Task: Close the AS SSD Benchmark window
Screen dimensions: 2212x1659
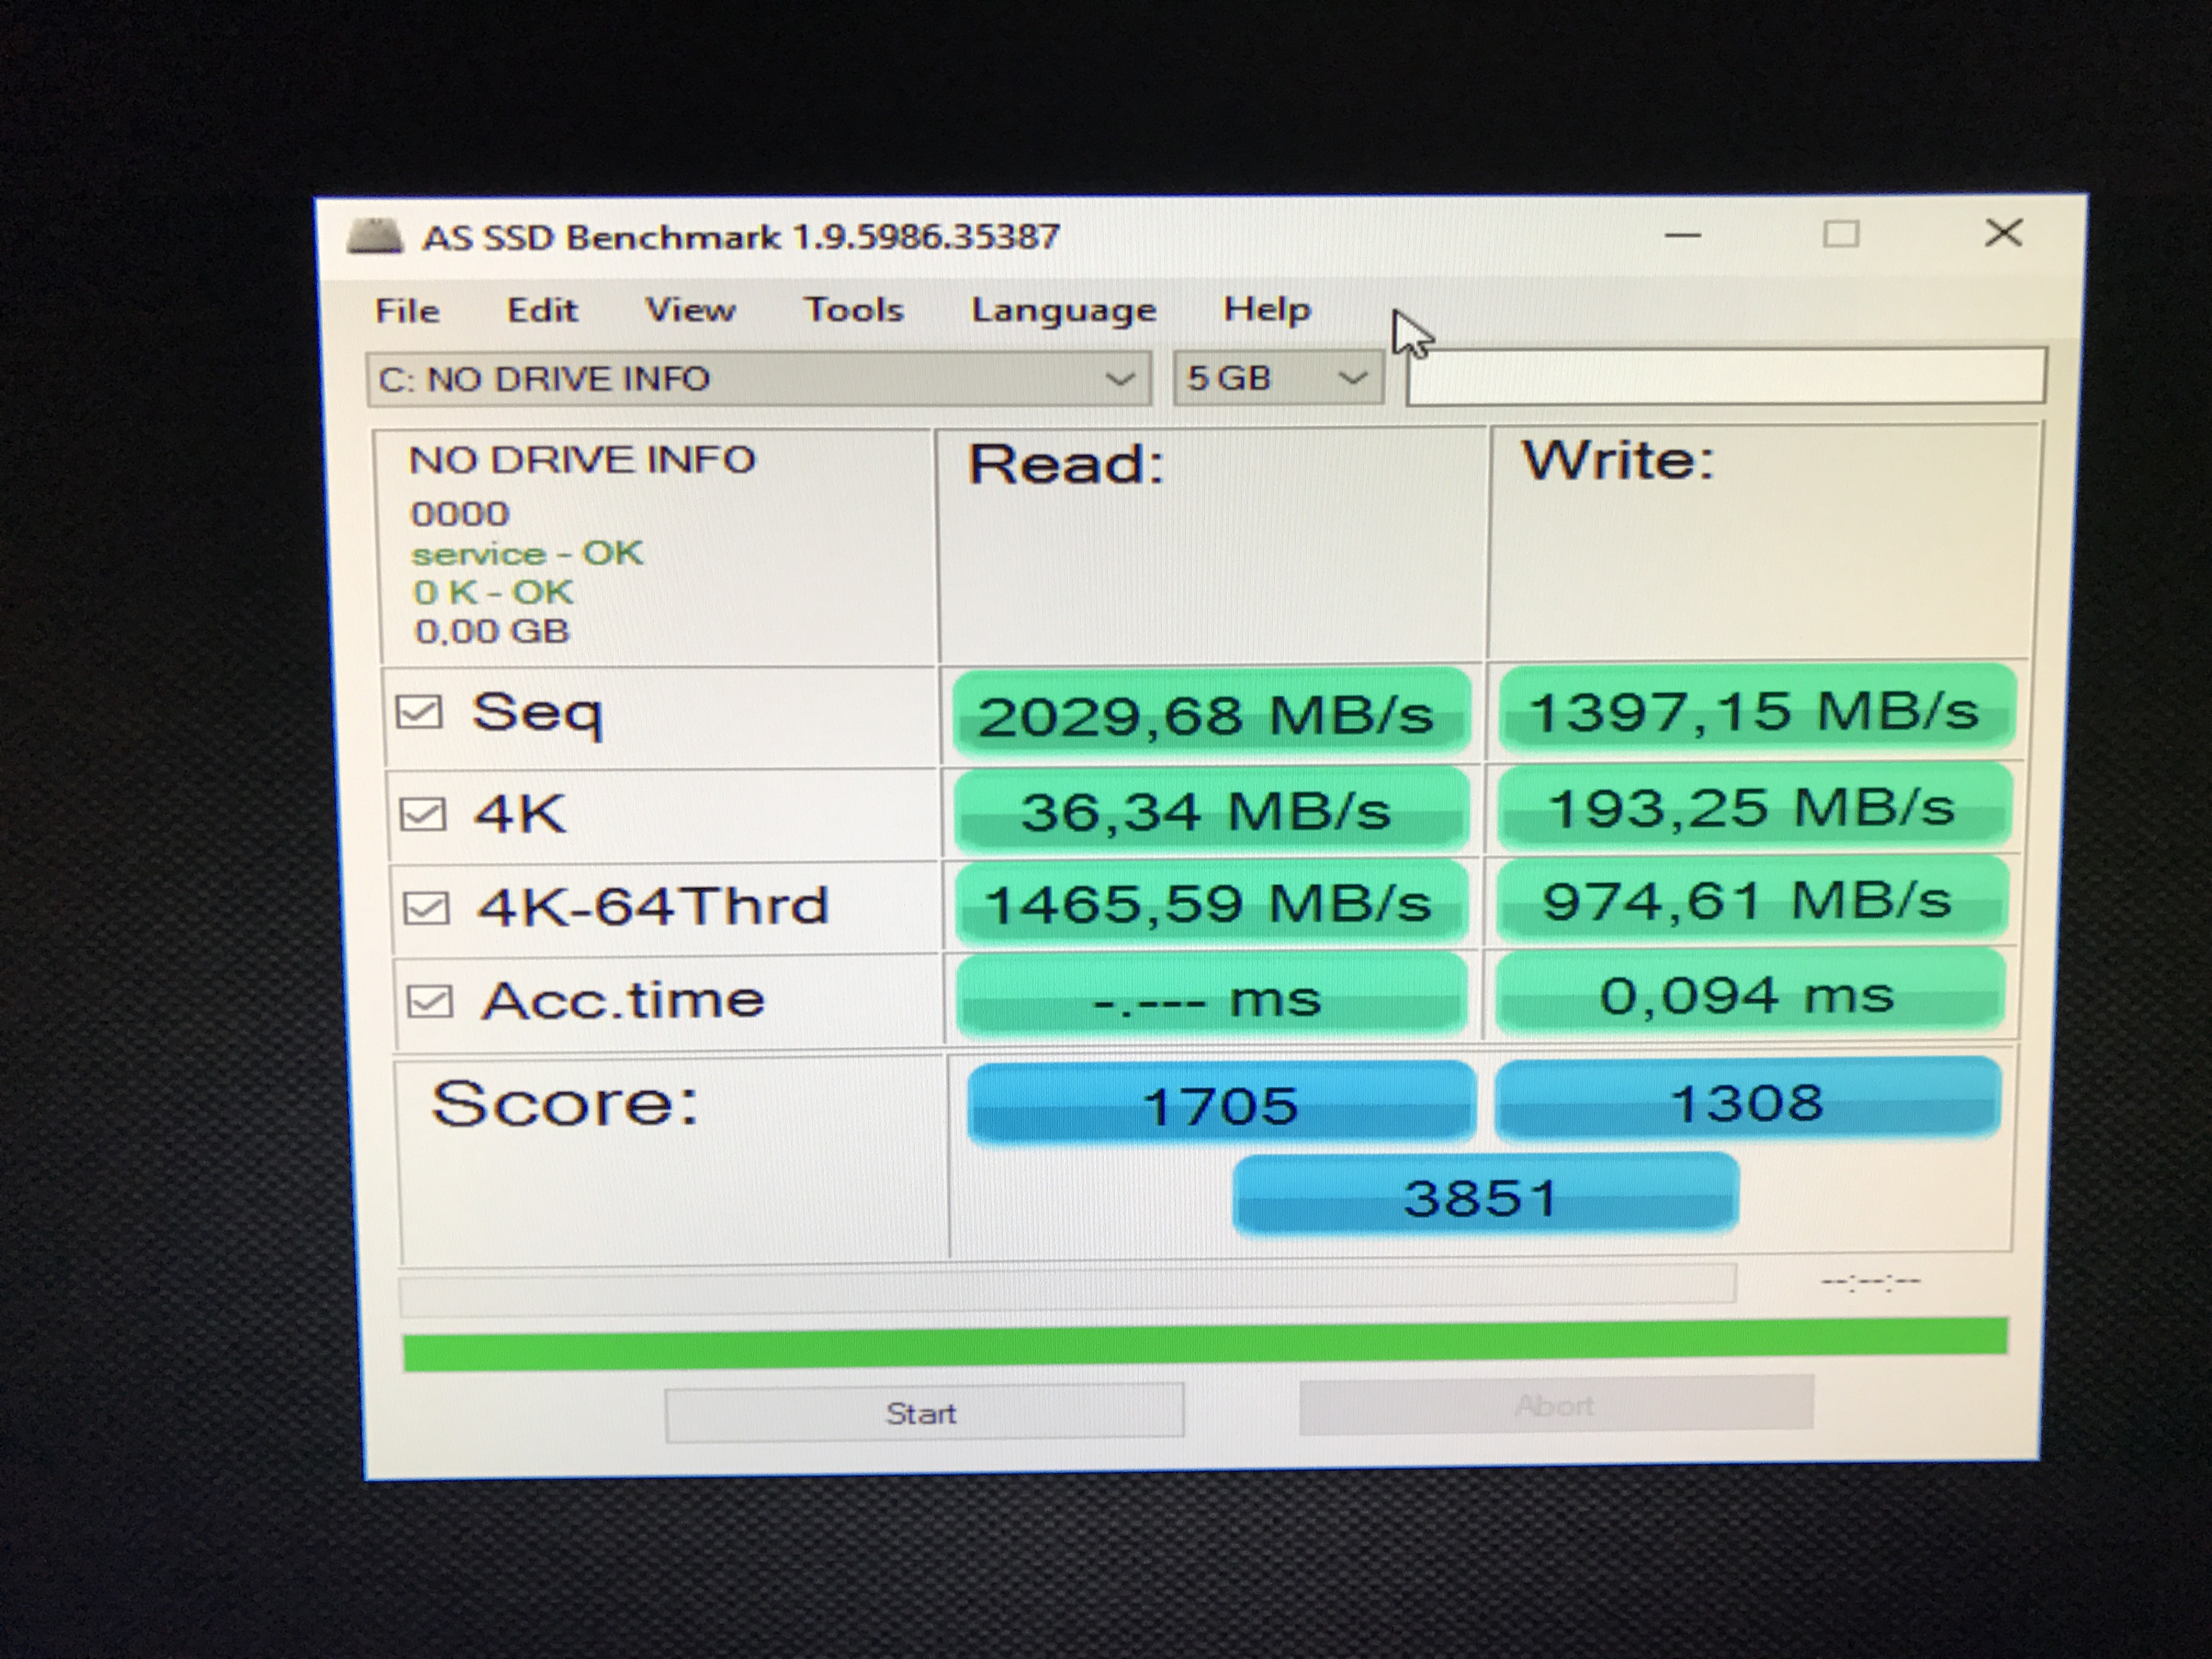Action: point(2004,233)
